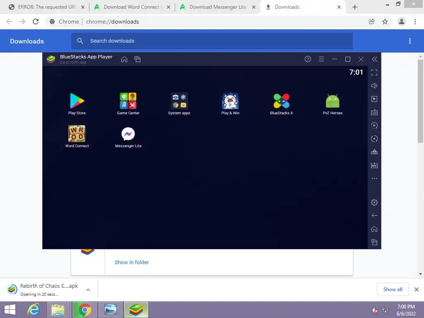The width and height of the screenshot is (424, 318).
Task: Expand options for Rebirth of Chaos apk download
Action: (x=88, y=290)
